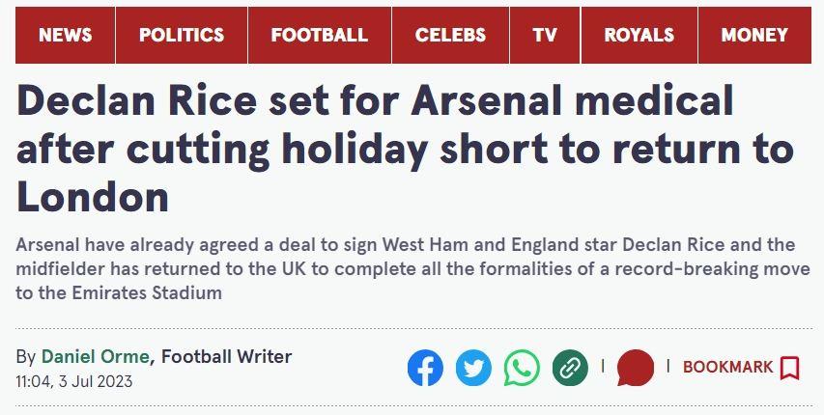824x415 pixels.
Task: Click the BOOKMARK text label
Action: pyautogui.click(x=727, y=368)
